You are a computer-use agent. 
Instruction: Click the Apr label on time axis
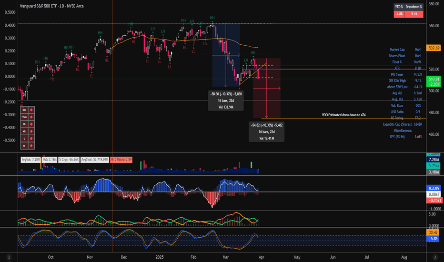(x=262, y=257)
